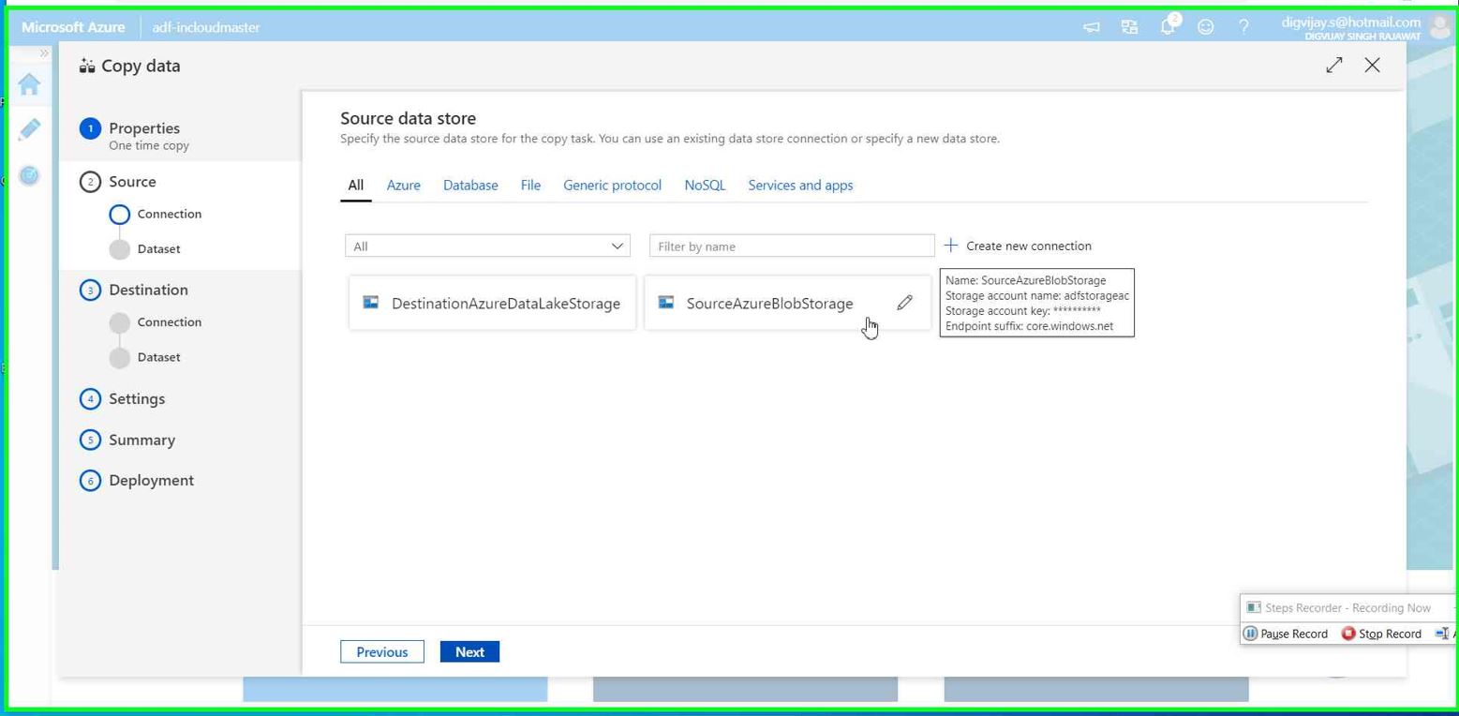The height and width of the screenshot is (716, 1459).
Task: Click the Previous button
Action: click(382, 652)
